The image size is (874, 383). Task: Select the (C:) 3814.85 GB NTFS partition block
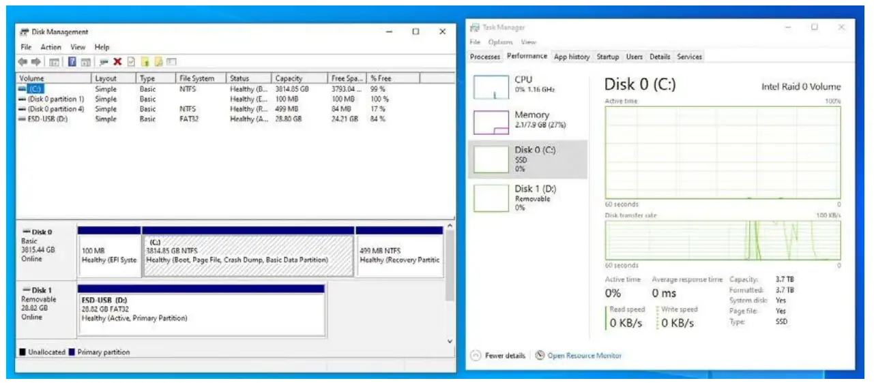[248, 251]
